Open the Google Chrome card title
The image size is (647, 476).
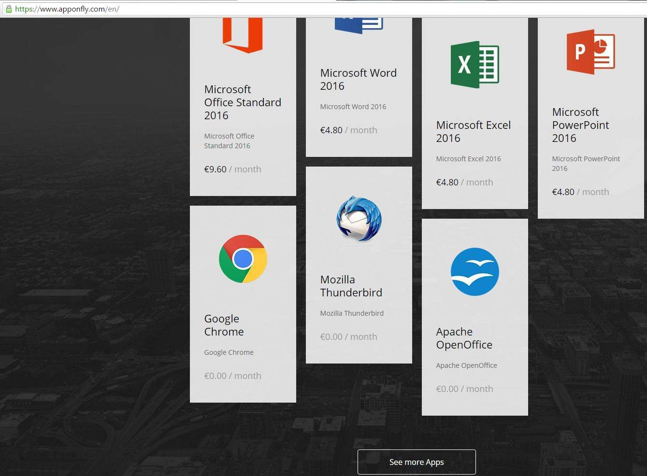[x=224, y=325]
